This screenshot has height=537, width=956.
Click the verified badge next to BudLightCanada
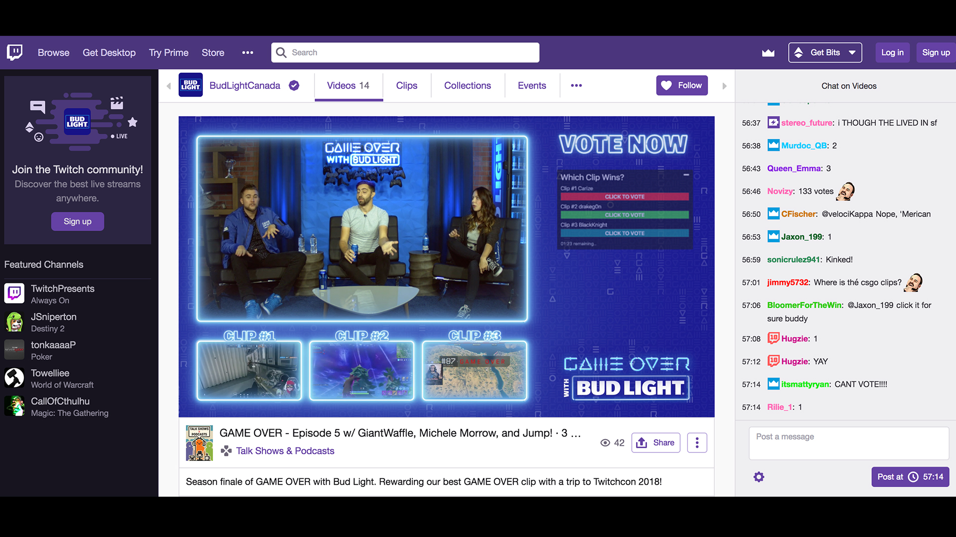pyautogui.click(x=294, y=86)
